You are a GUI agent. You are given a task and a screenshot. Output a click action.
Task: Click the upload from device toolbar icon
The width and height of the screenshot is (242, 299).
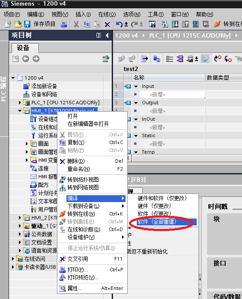pyautogui.click(x=185, y=24)
